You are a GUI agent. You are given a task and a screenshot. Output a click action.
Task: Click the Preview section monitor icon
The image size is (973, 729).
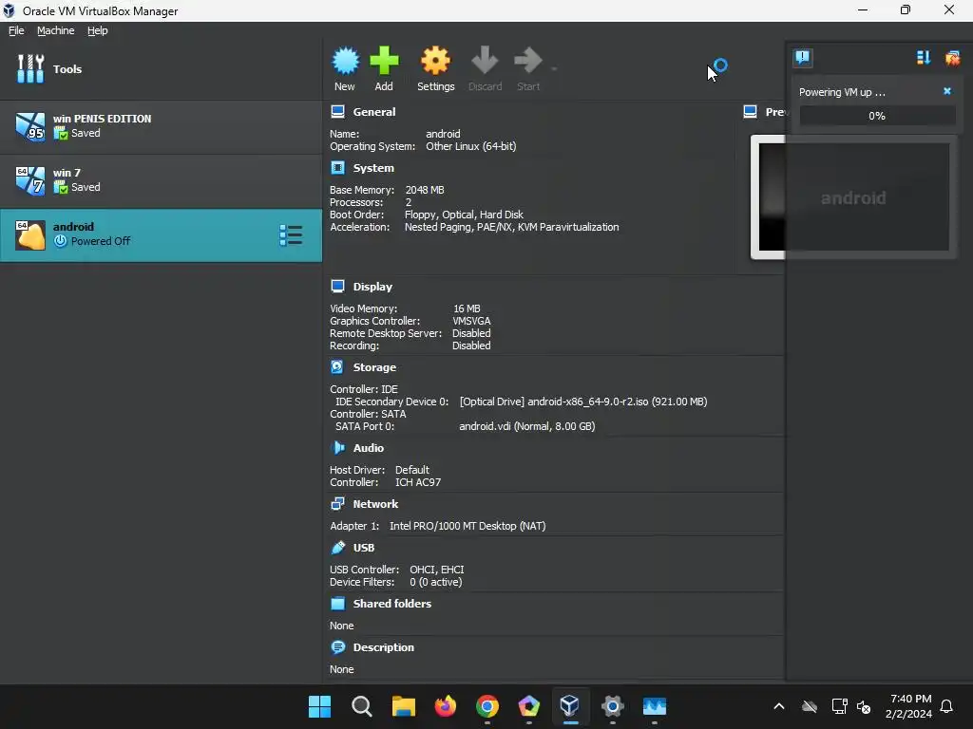click(751, 112)
